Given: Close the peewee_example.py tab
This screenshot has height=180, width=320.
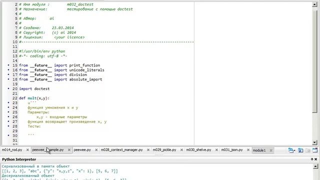Looking at the screenshot, I should pos(69,150).
